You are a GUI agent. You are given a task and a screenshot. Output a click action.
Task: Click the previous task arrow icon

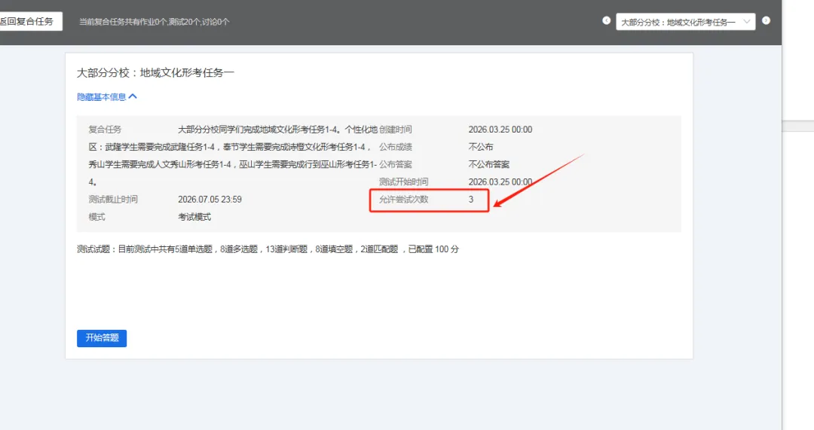[x=606, y=21]
